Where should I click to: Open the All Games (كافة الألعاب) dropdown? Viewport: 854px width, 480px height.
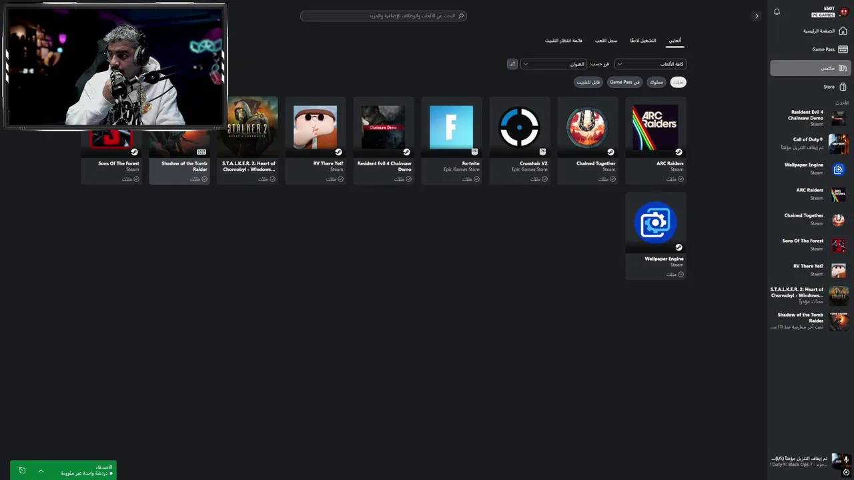651,64
